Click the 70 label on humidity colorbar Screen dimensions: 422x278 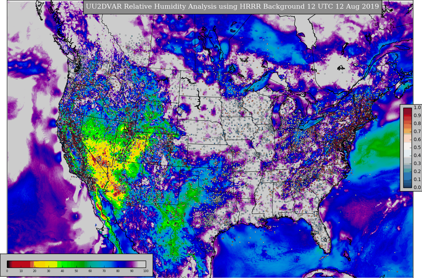(104, 271)
